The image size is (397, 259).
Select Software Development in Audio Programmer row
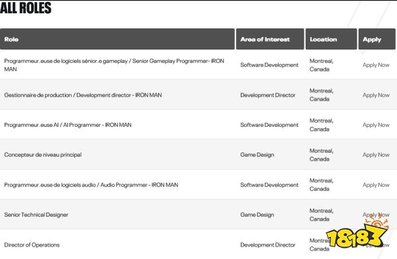tap(269, 185)
